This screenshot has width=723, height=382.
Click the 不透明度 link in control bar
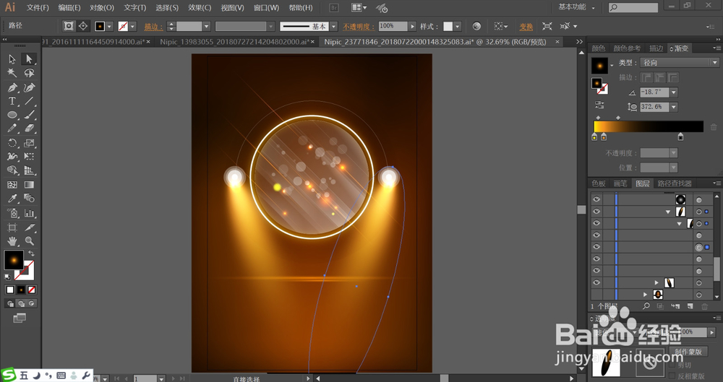pos(359,27)
